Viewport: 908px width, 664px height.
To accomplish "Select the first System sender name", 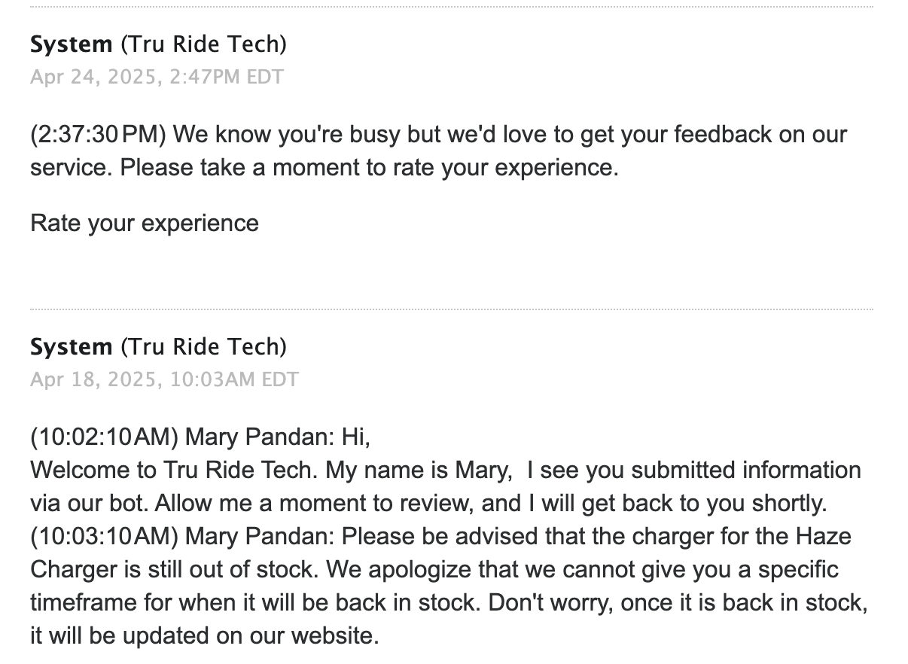I will [x=71, y=44].
